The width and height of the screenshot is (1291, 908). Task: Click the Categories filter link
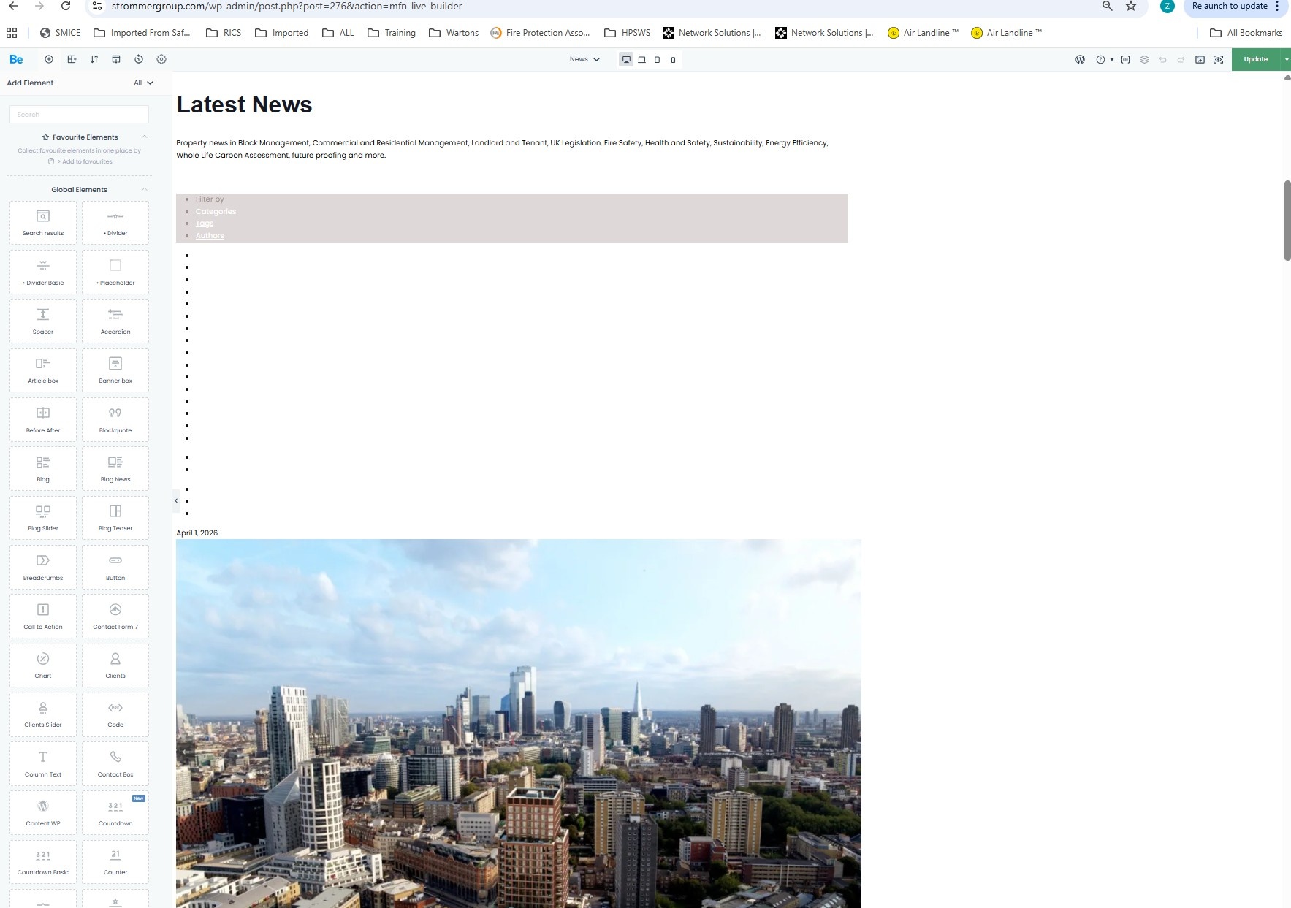[216, 212]
